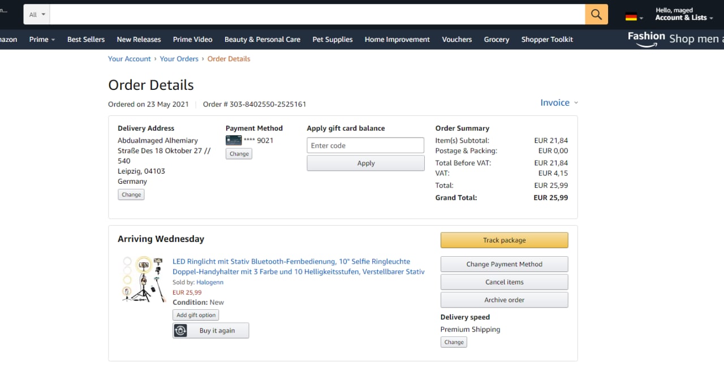Go to Best Sellers in navigation
This screenshot has height=367, width=724.
pyautogui.click(x=86, y=40)
